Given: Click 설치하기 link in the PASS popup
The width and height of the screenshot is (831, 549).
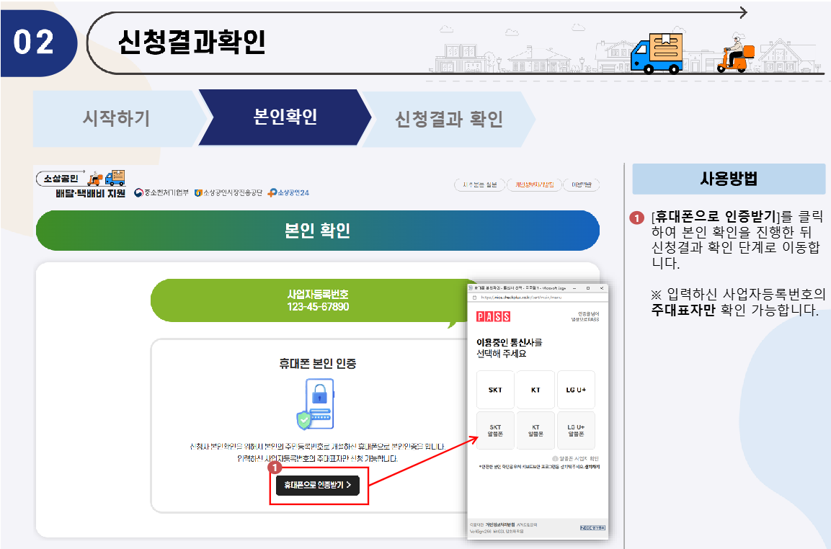Looking at the screenshot, I should pos(592,467).
